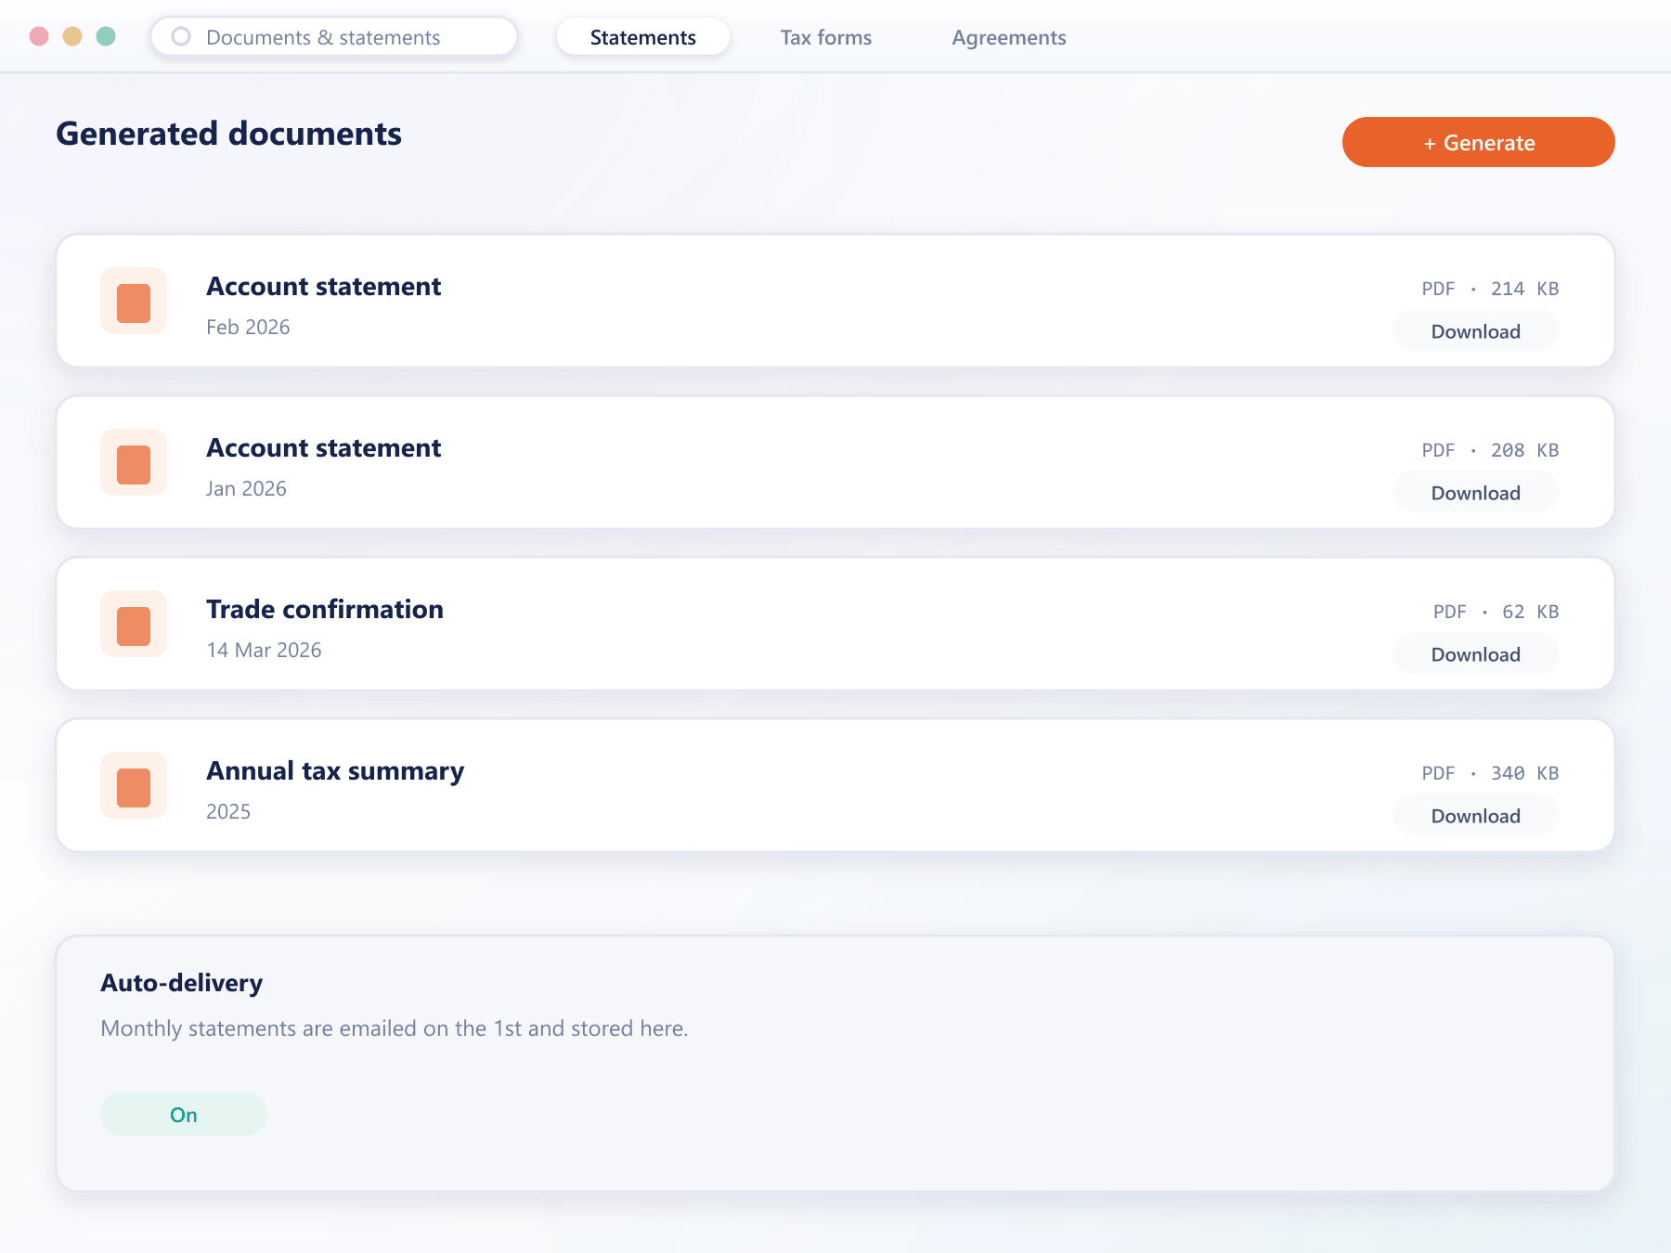The image size is (1671, 1253).
Task: Click the green maximize window dot
Action: [106, 36]
